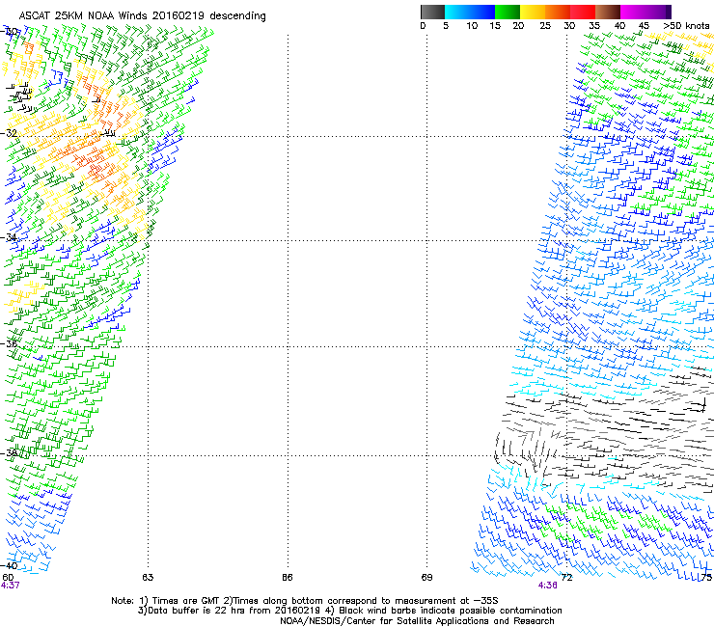The image size is (714, 627).
Task: Click the purple '4:38' time stamp
Action: 547,586
